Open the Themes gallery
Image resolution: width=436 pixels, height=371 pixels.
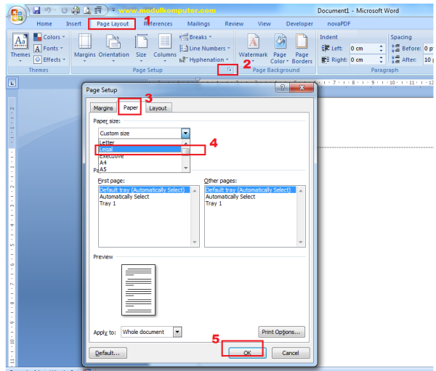pyautogui.click(x=20, y=45)
